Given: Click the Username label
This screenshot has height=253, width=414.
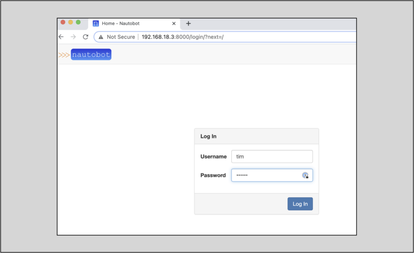Looking at the screenshot, I should 213,157.
